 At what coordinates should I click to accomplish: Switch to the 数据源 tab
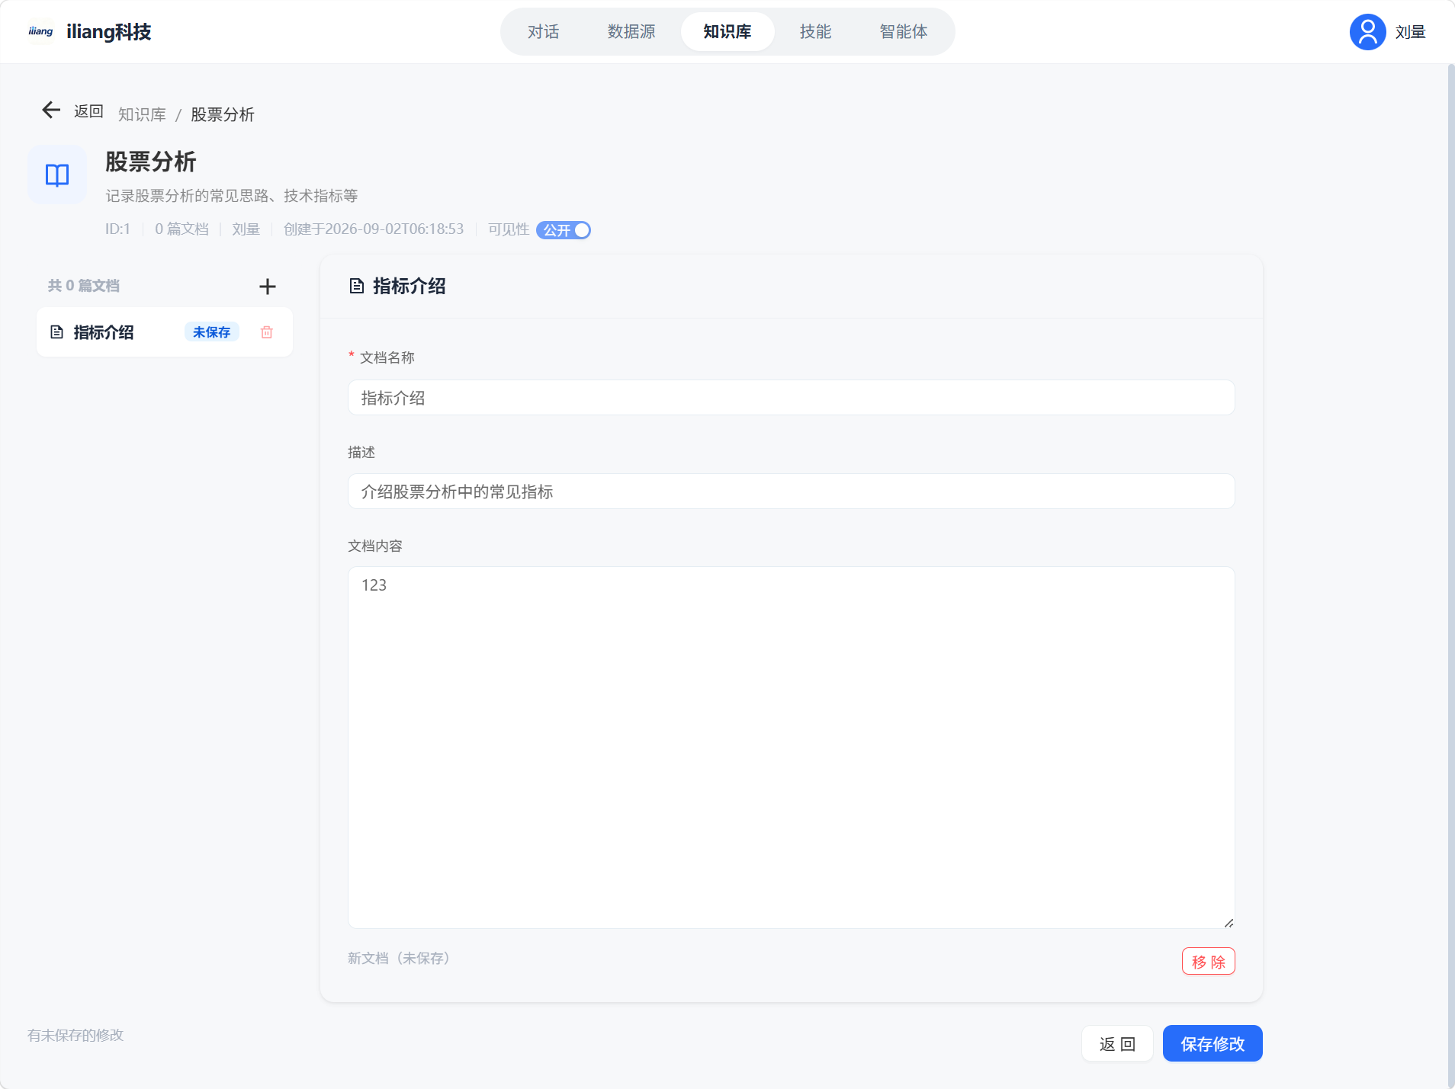[631, 32]
